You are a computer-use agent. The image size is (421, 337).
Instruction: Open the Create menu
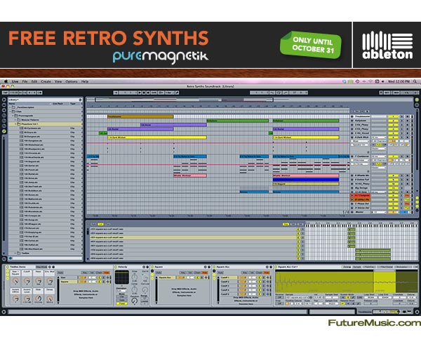pyautogui.click(x=46, y=81)
